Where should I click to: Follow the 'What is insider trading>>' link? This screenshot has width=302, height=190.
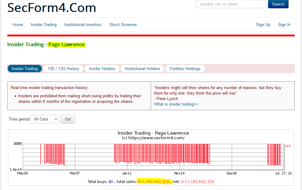pyautogui.click(x=176, y=104)
